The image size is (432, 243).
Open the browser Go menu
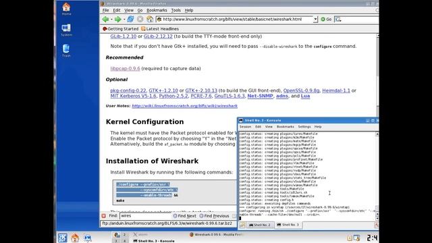pyautogui.click(x=140, y=10)
